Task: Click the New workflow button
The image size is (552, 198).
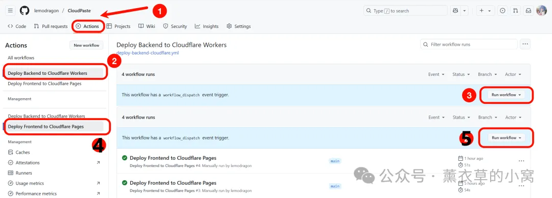Action: [x=86, y=45]
